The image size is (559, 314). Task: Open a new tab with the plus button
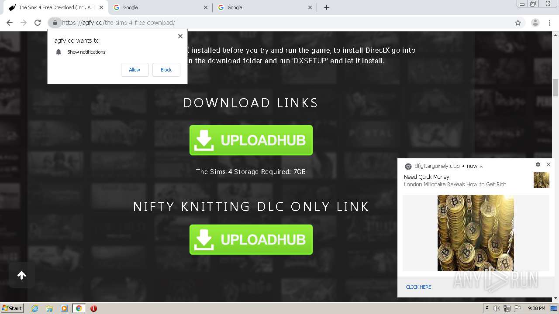click(x=326, y=7)
